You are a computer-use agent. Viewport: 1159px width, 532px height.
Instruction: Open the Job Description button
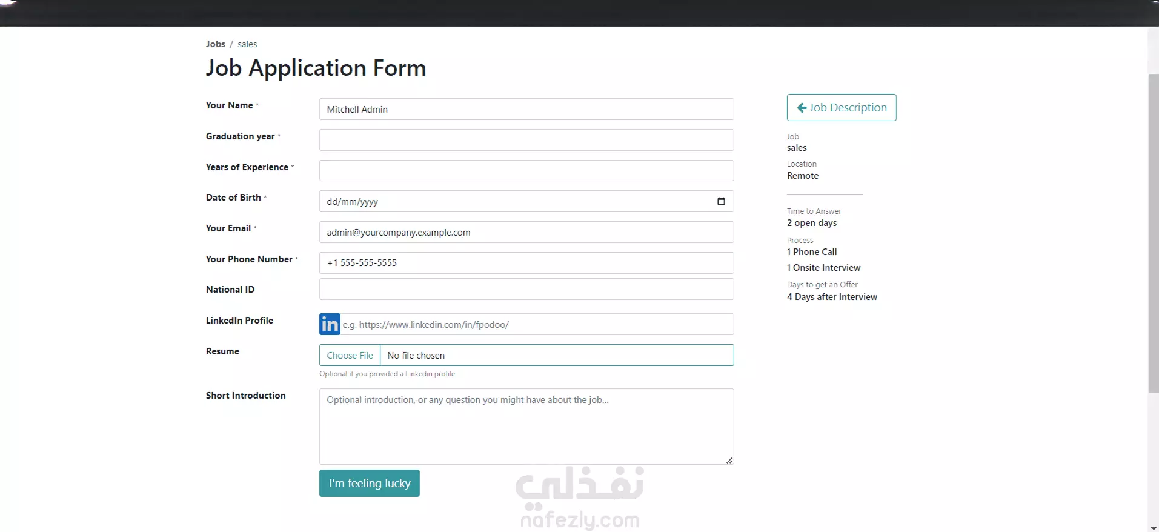tap(842, 107)
